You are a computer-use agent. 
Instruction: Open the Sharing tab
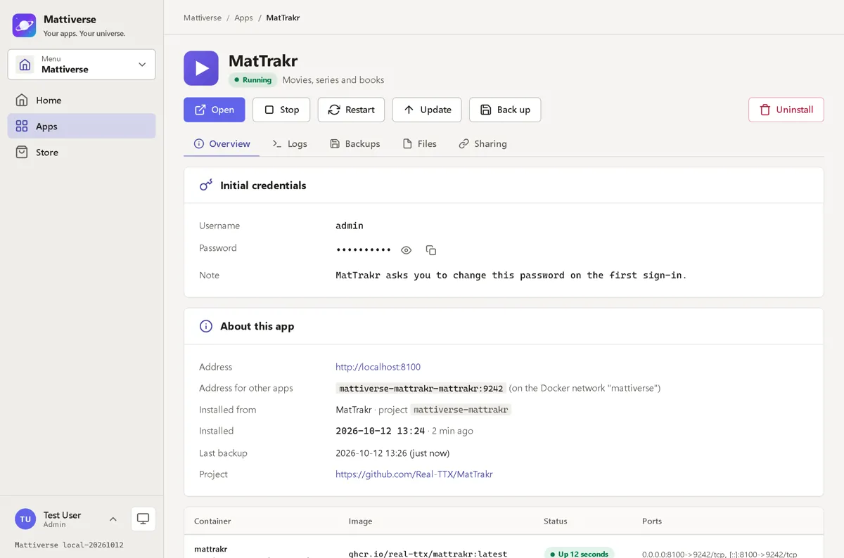point(482,144)
